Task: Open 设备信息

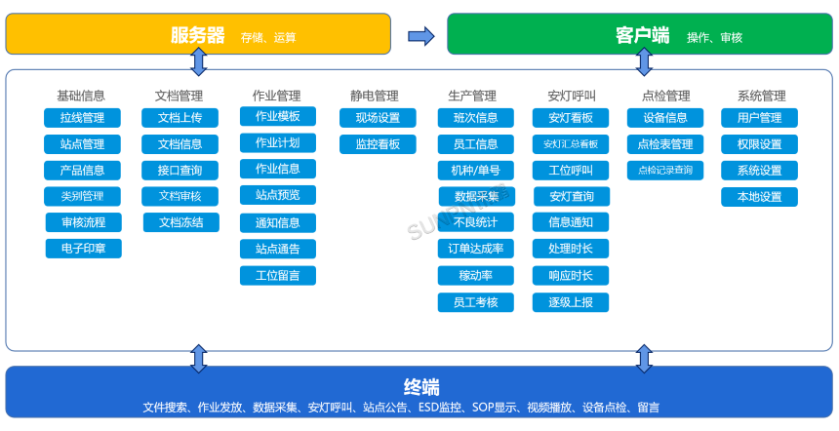Action: (x=665, y=118)
